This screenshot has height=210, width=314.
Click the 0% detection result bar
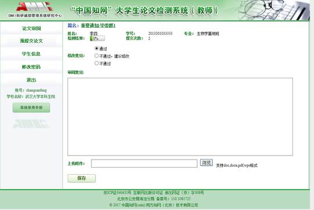[x=97, y=38]
